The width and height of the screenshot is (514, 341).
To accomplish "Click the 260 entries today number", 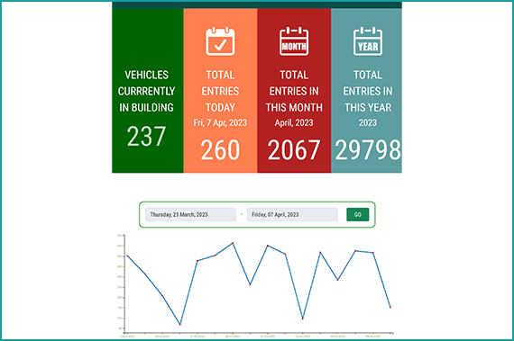I will tap(220, 150).
